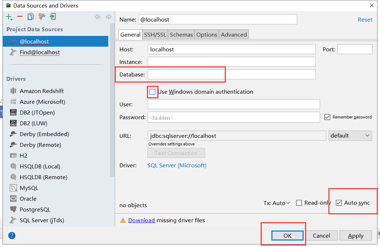The width and height of the screenshot is (380, 247).
Task: Enable Use Windows domain authentication
Action: [153, 92]
